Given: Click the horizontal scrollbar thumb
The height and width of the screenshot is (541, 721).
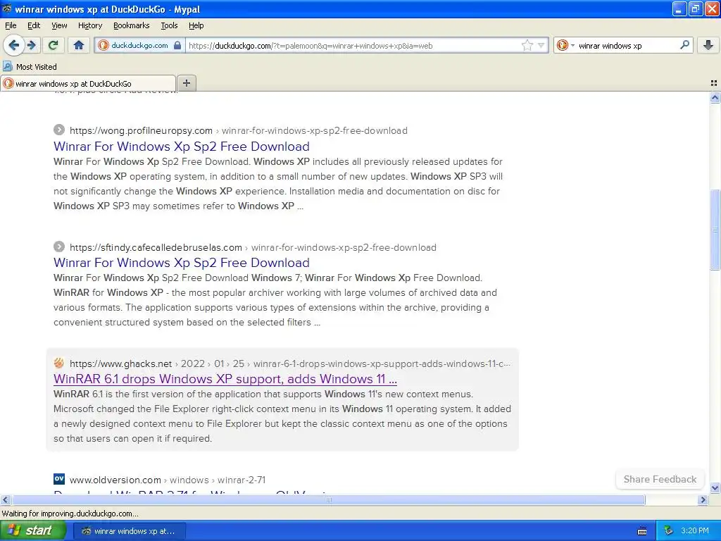Looking at the screenshot, I should pos(328,499).
